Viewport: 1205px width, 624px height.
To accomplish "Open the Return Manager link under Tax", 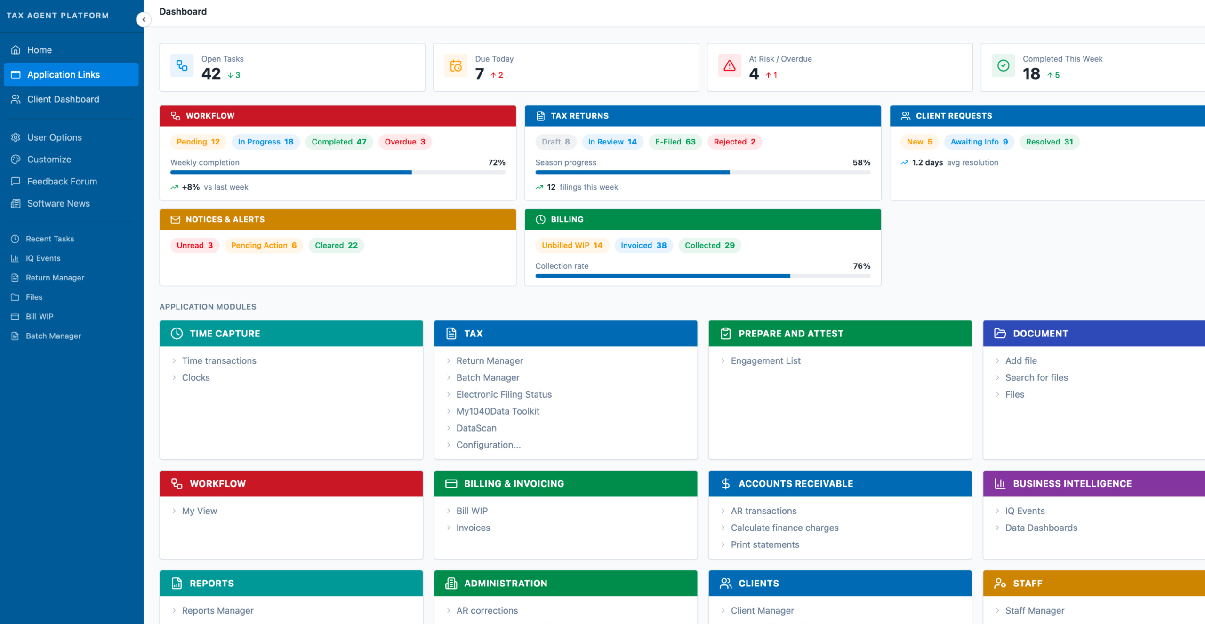I will click(490, 361).
